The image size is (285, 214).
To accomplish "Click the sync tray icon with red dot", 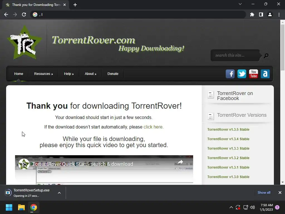I will pos(238,207).
